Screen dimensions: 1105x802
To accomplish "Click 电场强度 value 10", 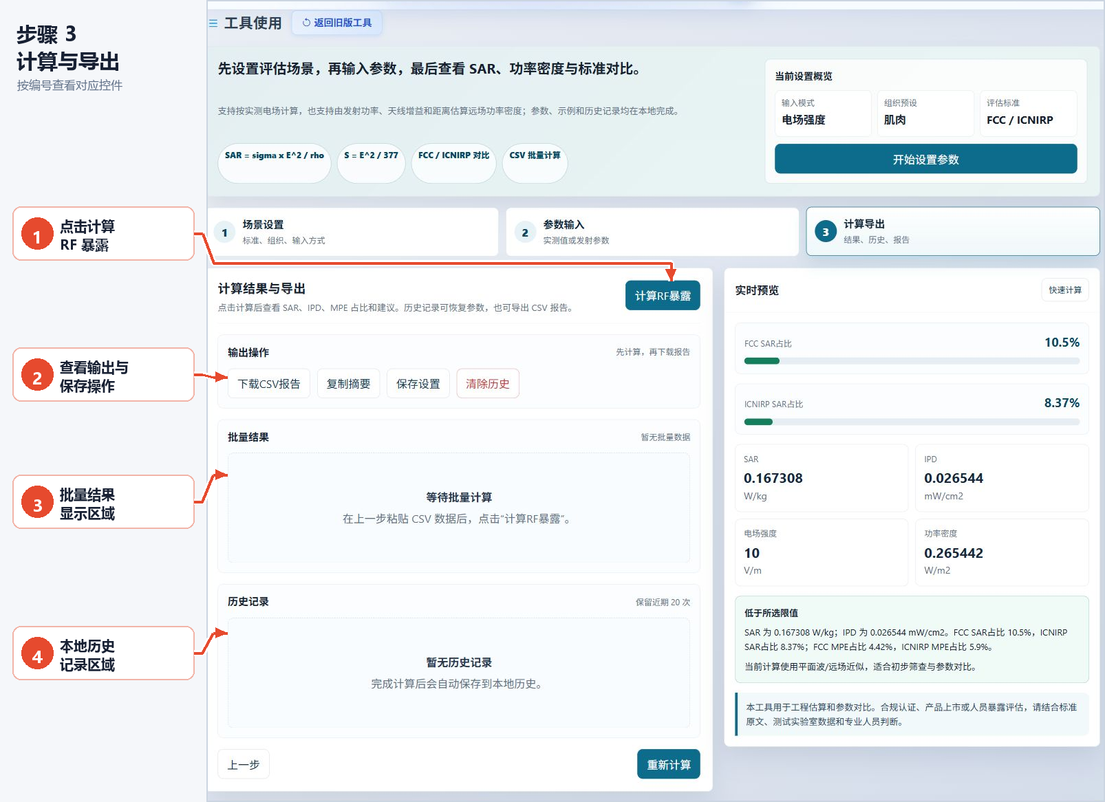I will pos(752,553).
